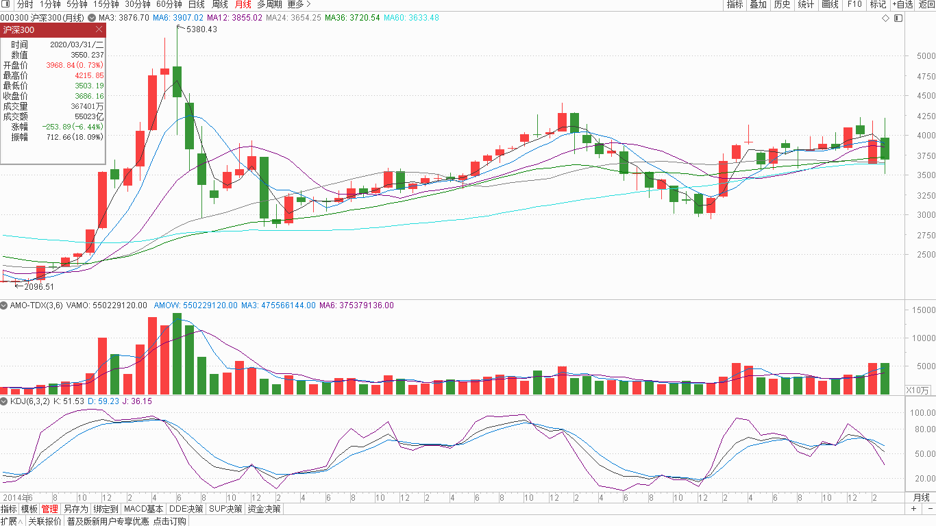Screen dimensions: 936x526
Task: Switch to 60分钟 chart period
Action: [169, 4]
